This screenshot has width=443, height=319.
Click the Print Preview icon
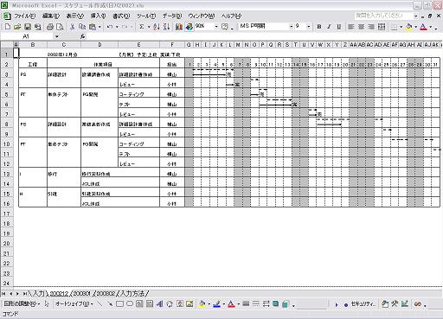coord(60,27)
